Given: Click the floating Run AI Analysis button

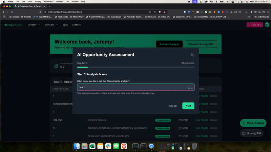Looking at the screenshot, I should 253,123.
